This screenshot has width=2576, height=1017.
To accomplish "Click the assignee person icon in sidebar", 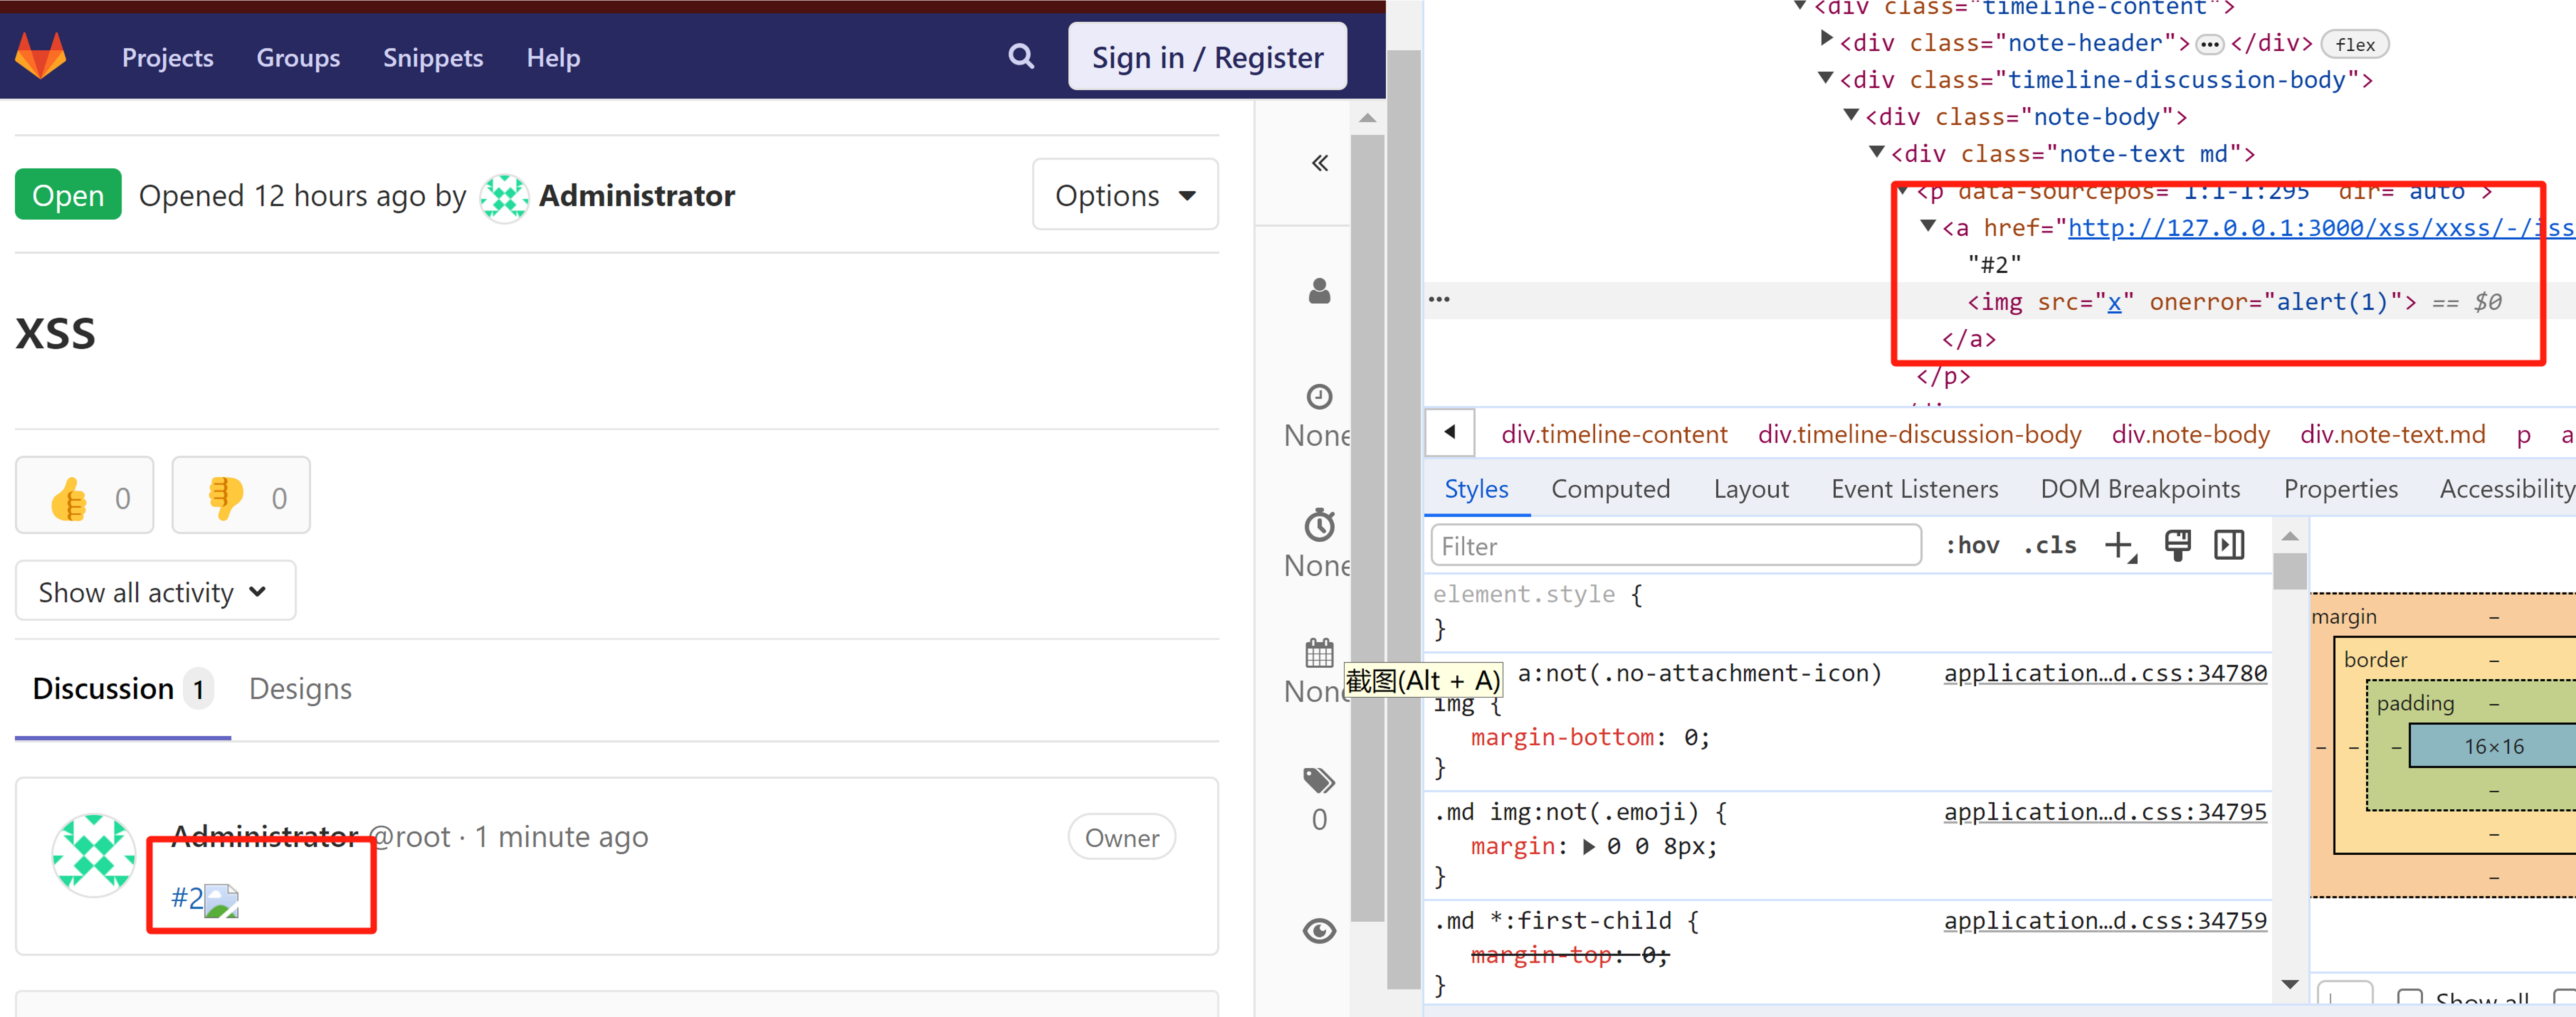I will pos(1319,291).
